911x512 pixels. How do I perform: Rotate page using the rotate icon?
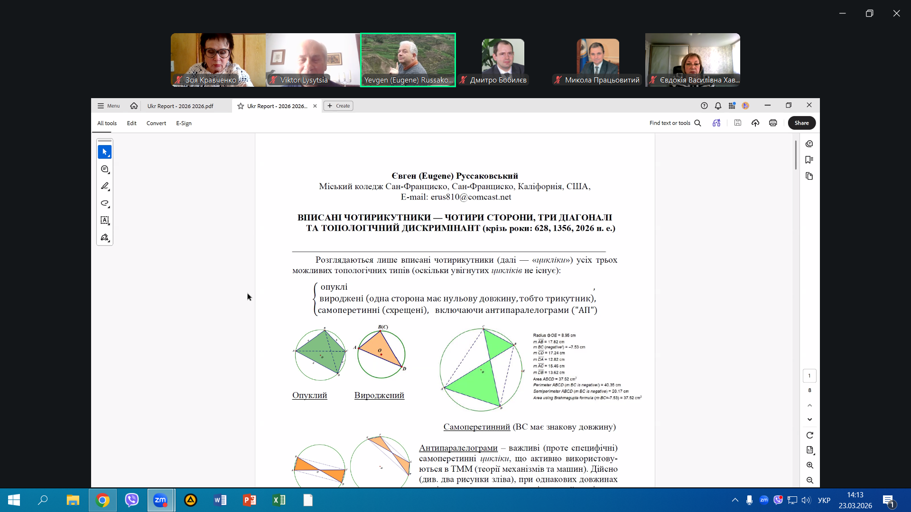809,435
